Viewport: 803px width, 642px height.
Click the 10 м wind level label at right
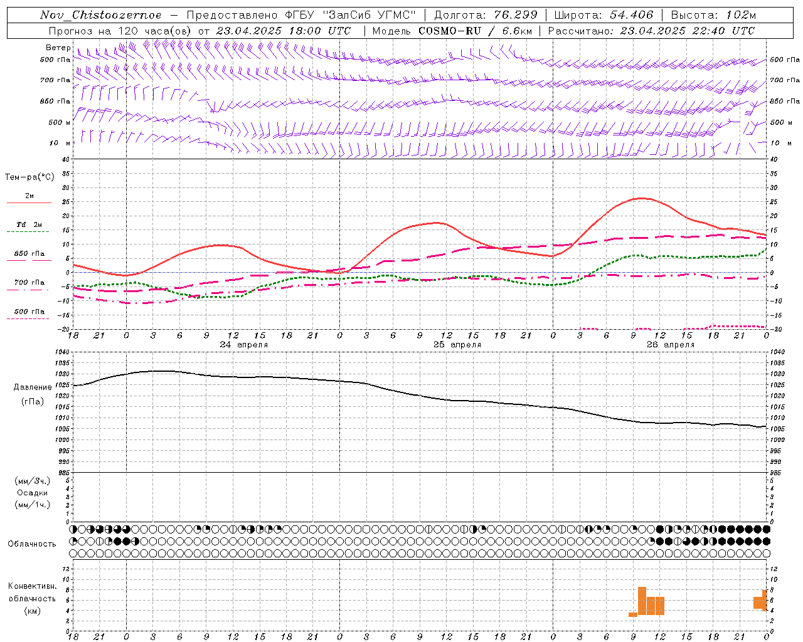click(x=780, y=143)
